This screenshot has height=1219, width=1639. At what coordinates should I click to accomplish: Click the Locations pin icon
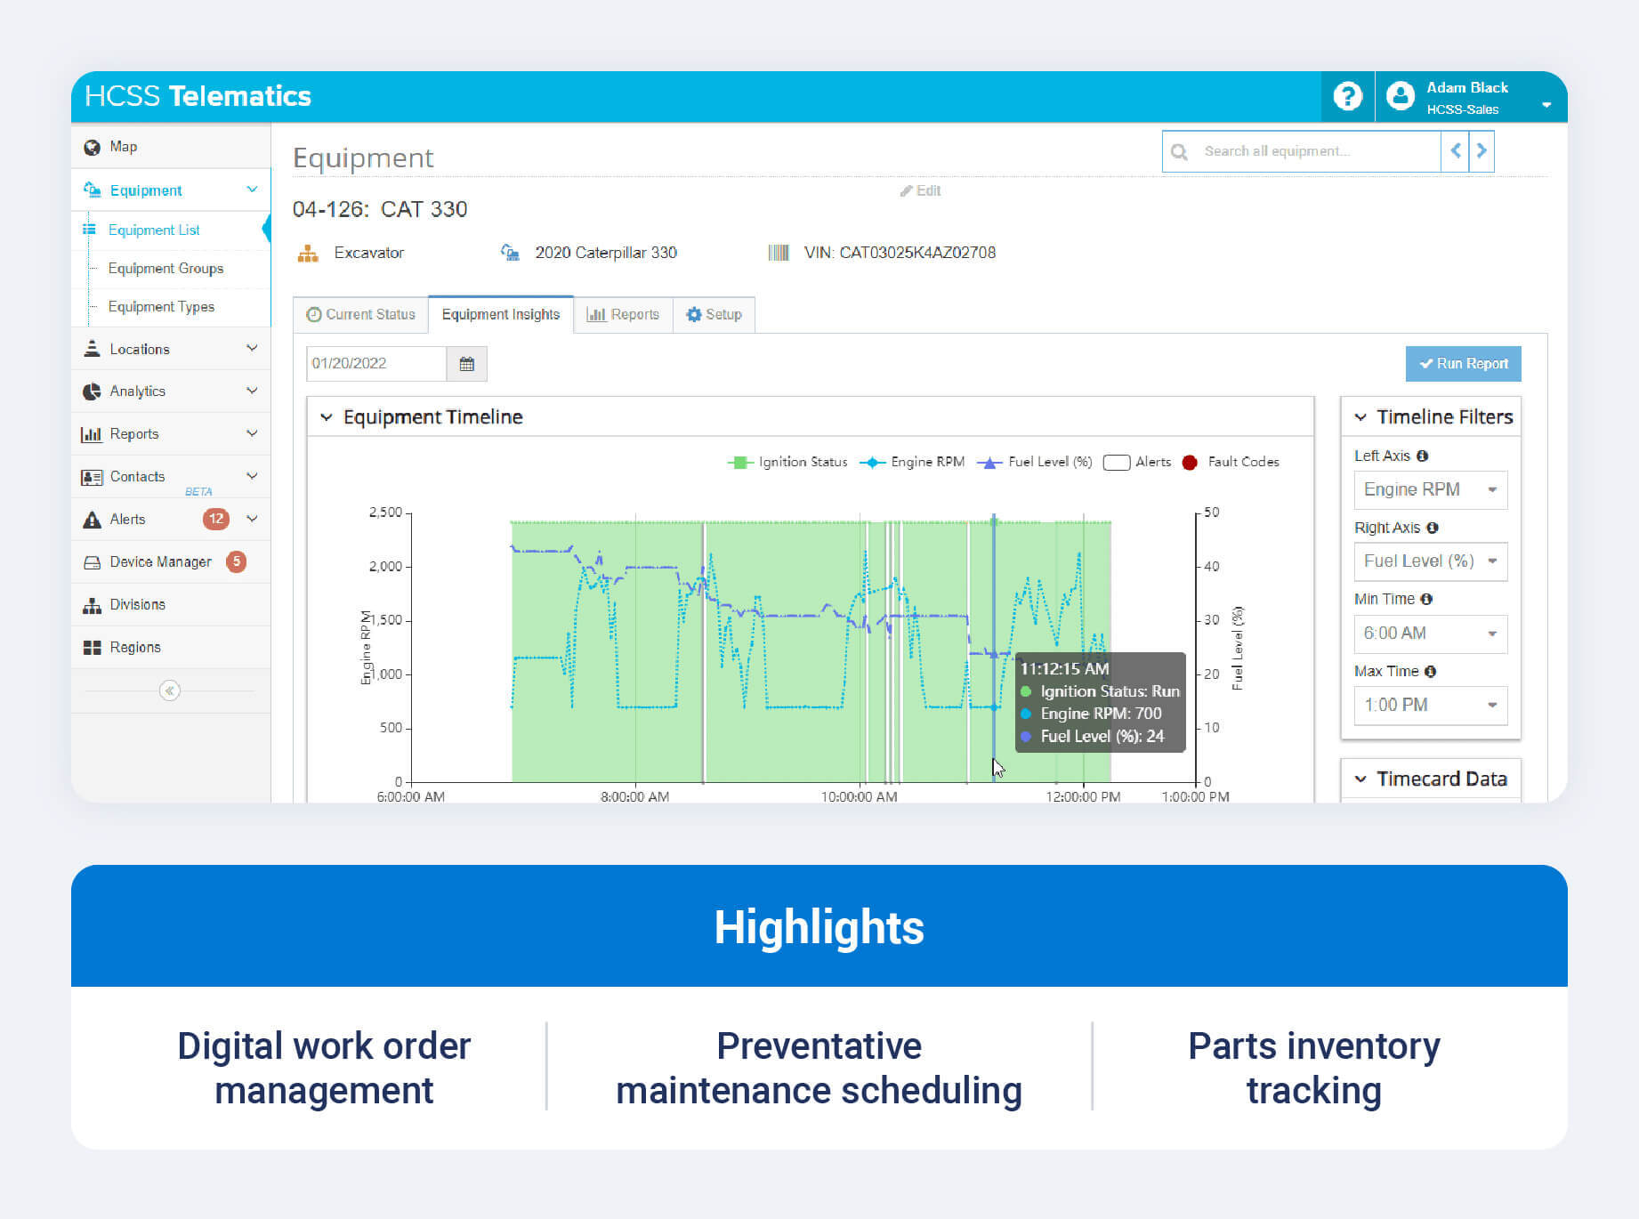pyautogui.click(x=92, y=349)
